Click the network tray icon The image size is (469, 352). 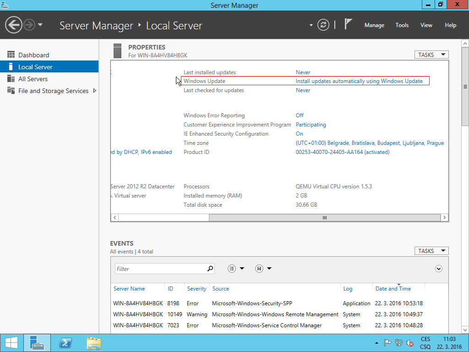coord(399,343)
